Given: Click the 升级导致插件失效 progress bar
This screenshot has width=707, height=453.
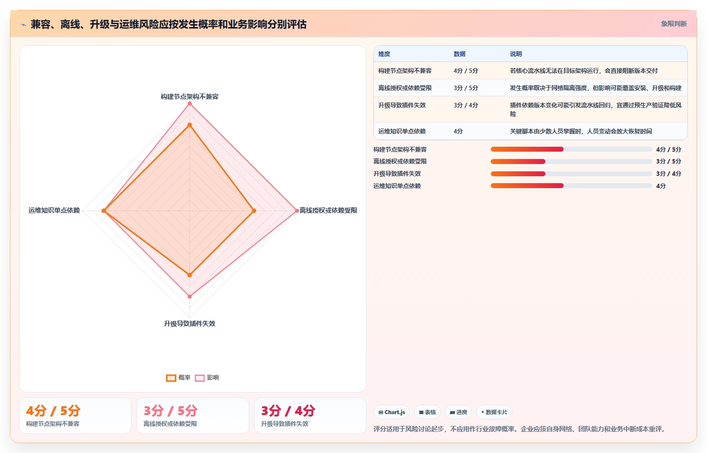Looking at the screenshot, I should (571, 174).
